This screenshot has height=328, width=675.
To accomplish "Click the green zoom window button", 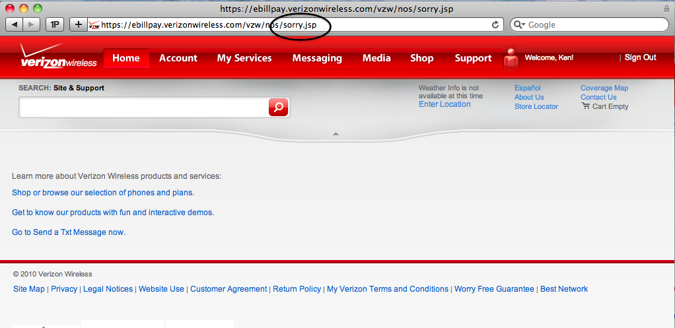I will pyautogui.click(x=38, y=8).
